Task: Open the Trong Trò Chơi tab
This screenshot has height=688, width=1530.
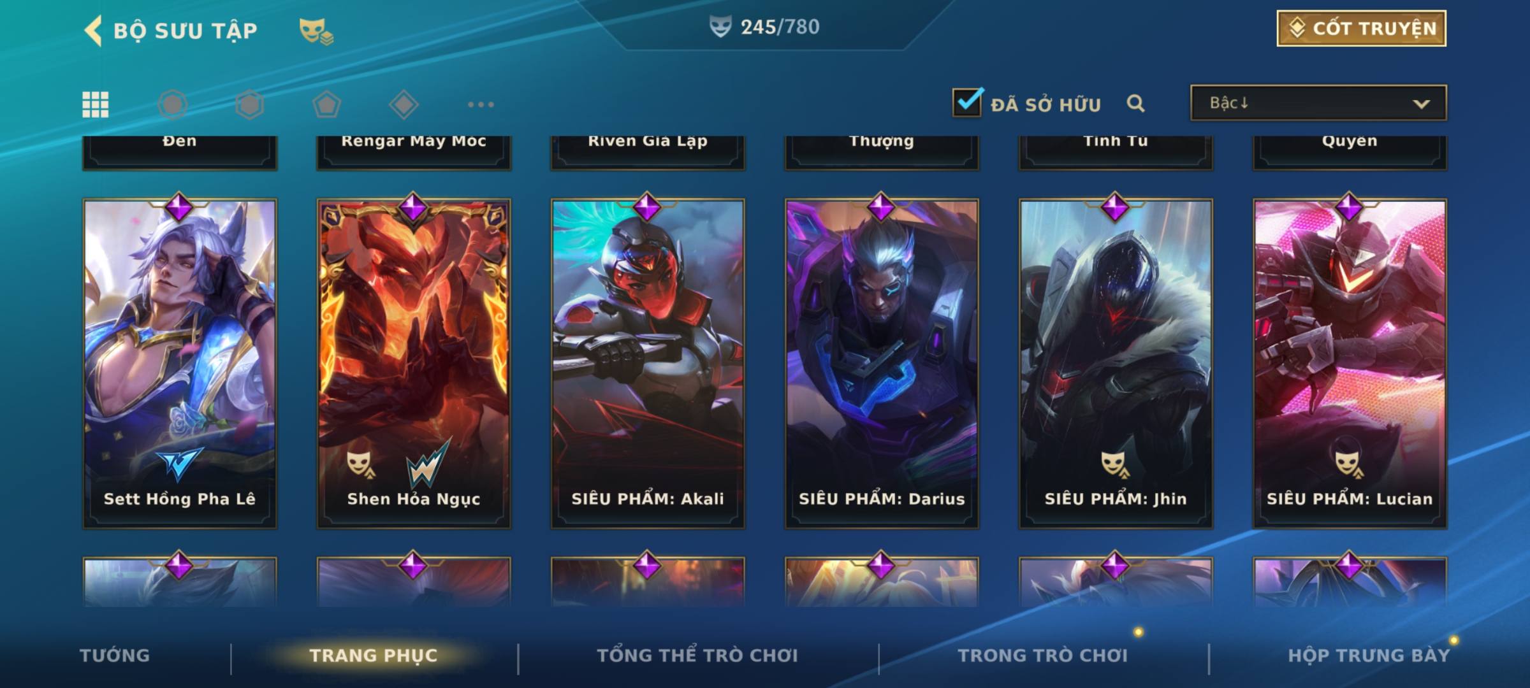Action: click(x=1043, y=656)
